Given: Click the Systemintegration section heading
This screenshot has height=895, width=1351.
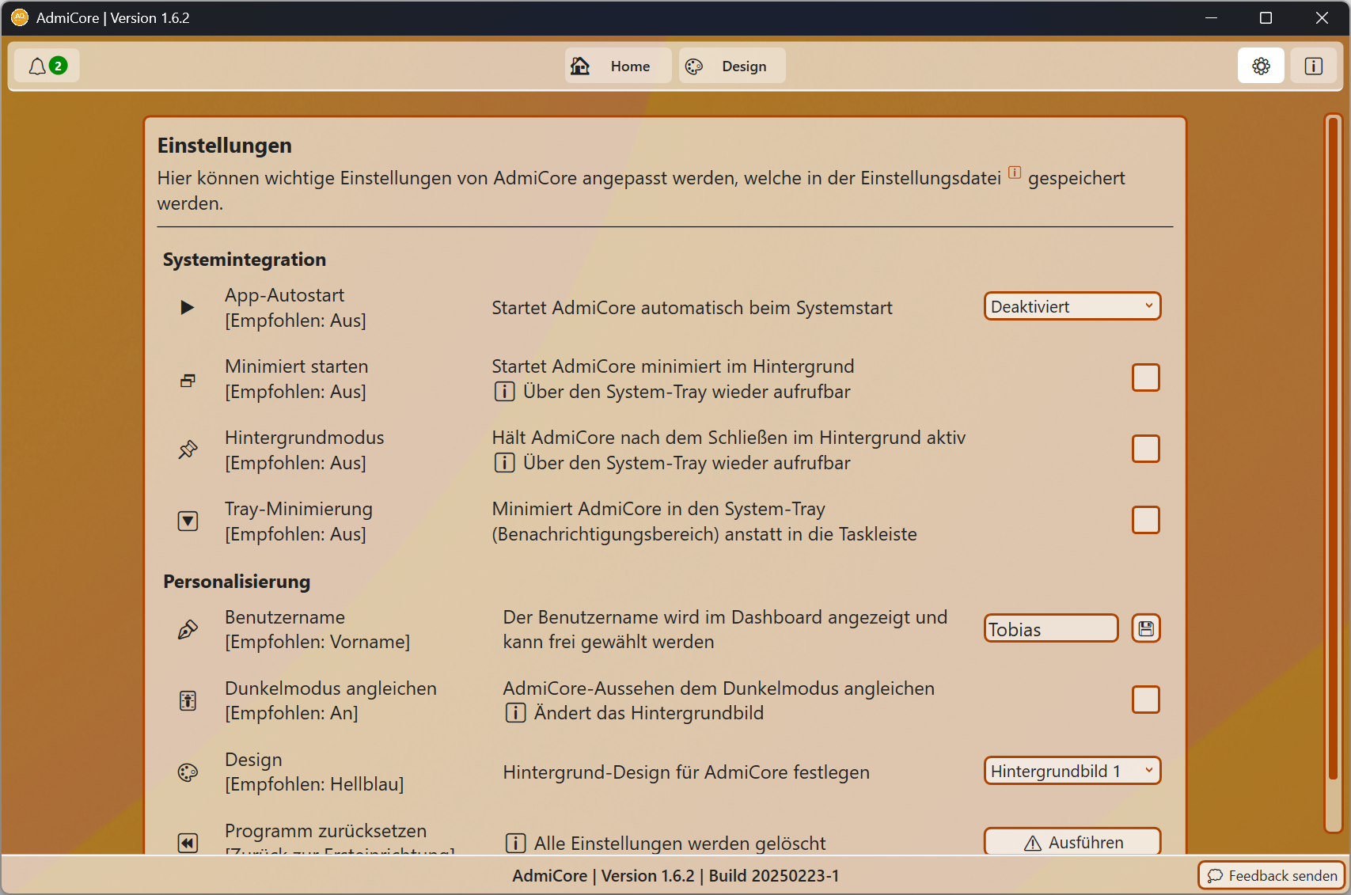Looking at the screenshot, I should click(x=245, y=260).
